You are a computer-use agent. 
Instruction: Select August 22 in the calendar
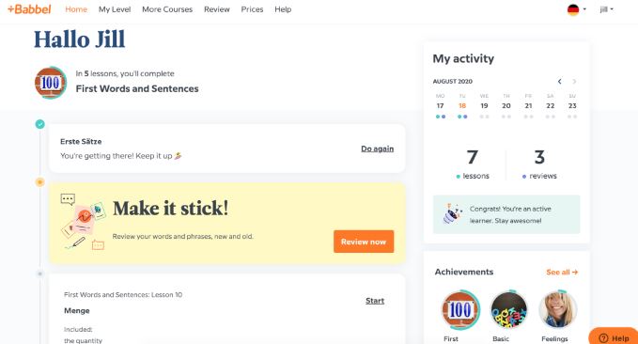pyautogui.click(x=550, y=106)
